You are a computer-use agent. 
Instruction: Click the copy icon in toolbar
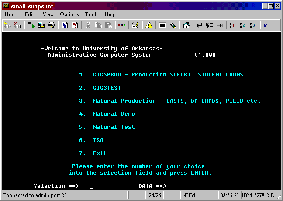tap(98, 25)
